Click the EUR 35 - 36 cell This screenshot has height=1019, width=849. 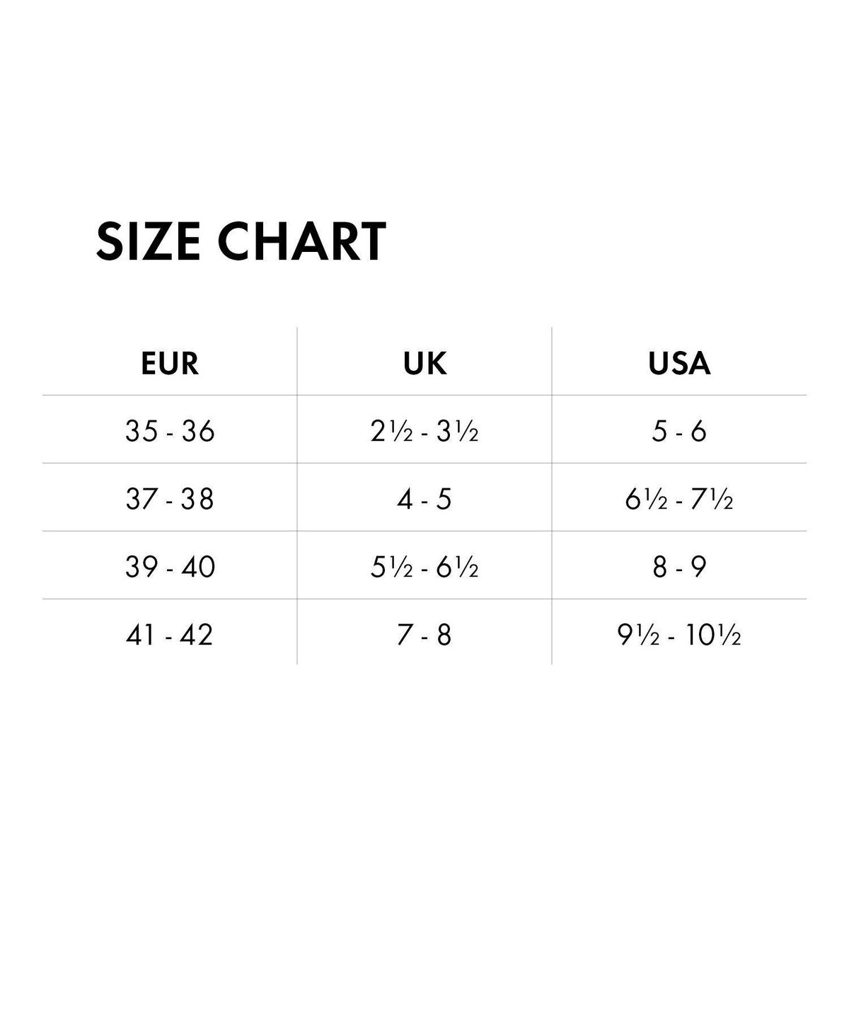(x=170, y=431)
